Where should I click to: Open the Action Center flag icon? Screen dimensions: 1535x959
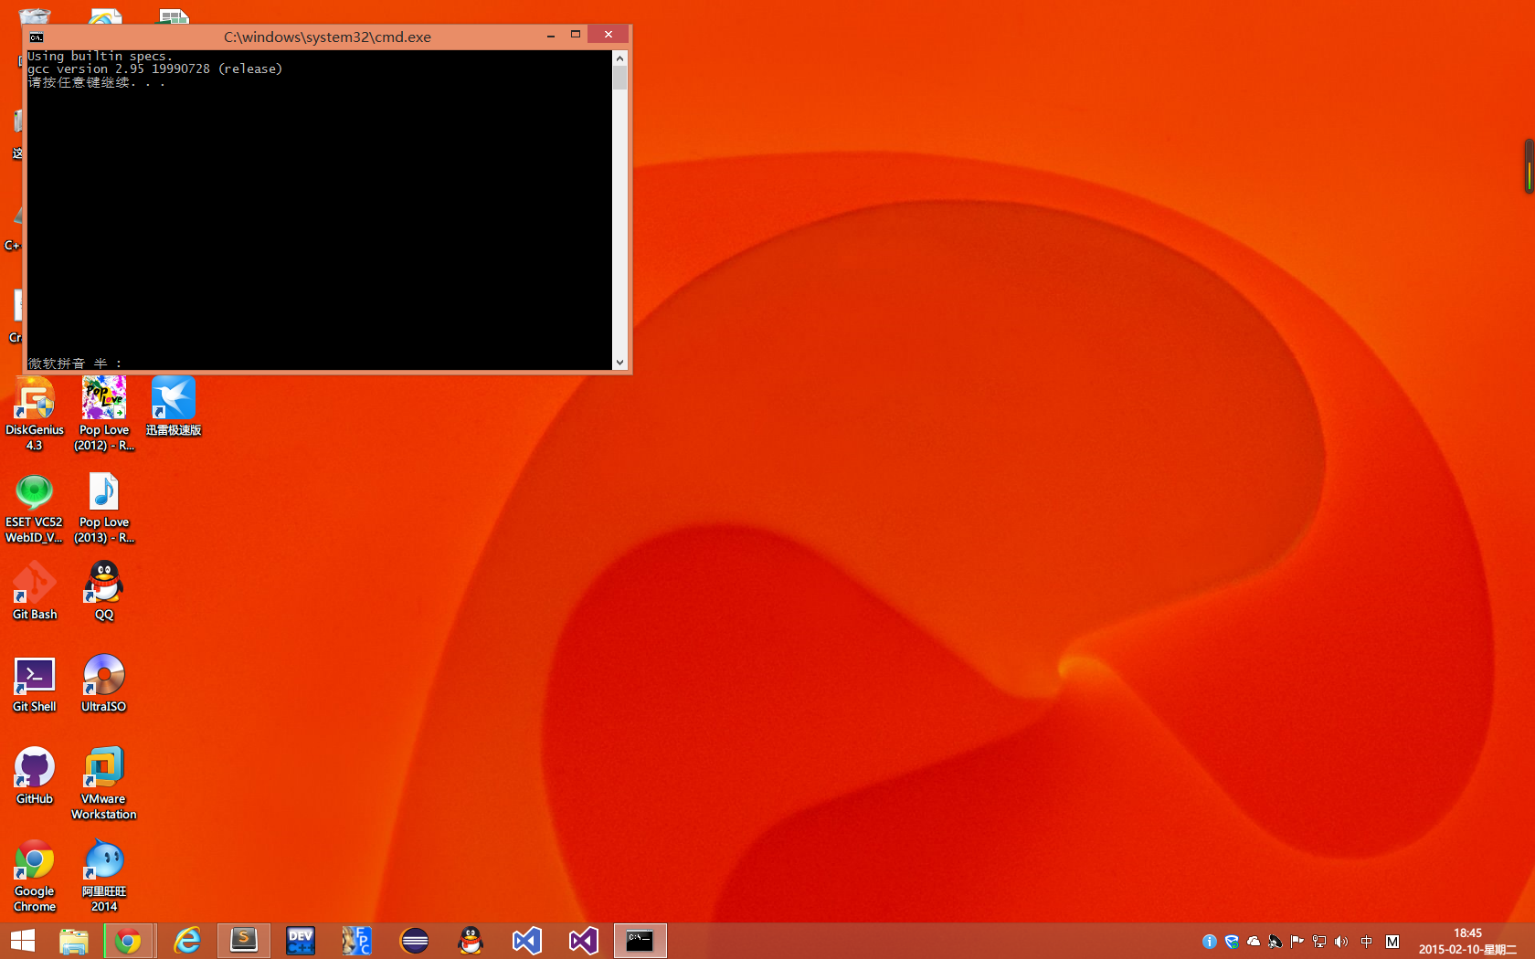[x=1297, y=942]
